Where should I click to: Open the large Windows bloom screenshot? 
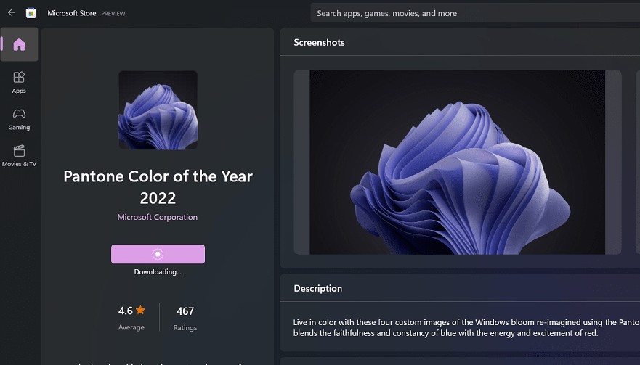coord(457,162)
